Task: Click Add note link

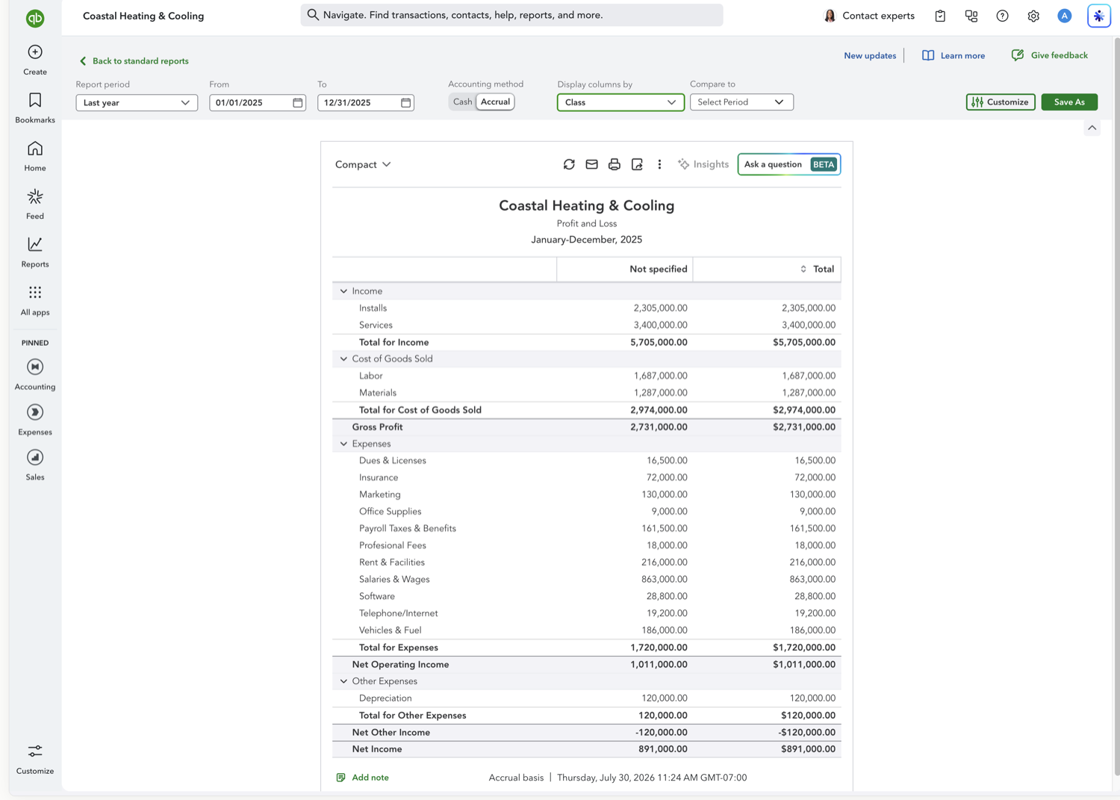Action: point(363,778)
